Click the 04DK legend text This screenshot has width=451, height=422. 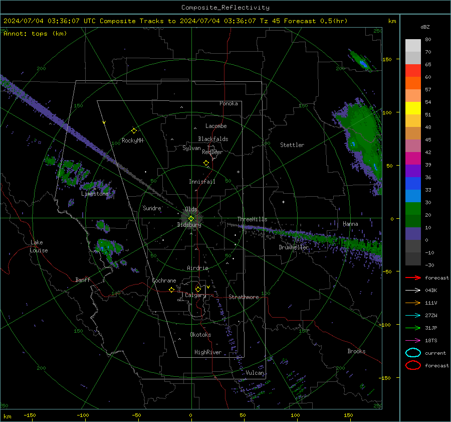431,291
